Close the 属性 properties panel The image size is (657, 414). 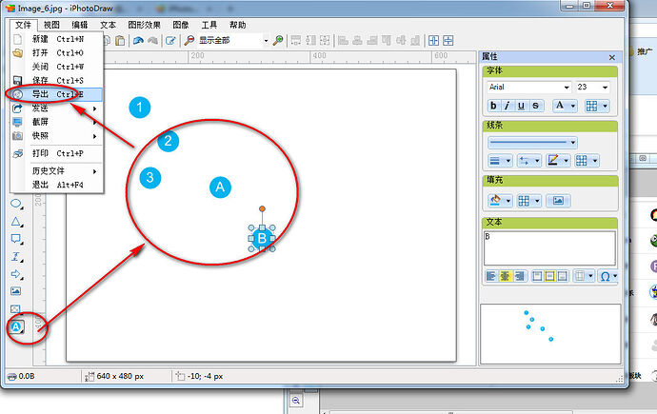click(611, 57)
